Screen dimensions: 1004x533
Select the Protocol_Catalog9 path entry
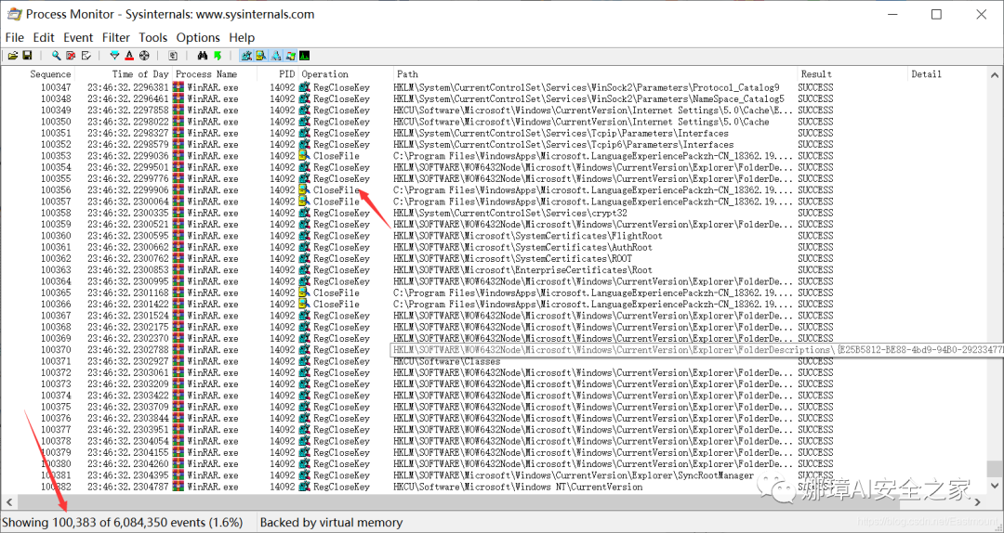click(587, 87)
